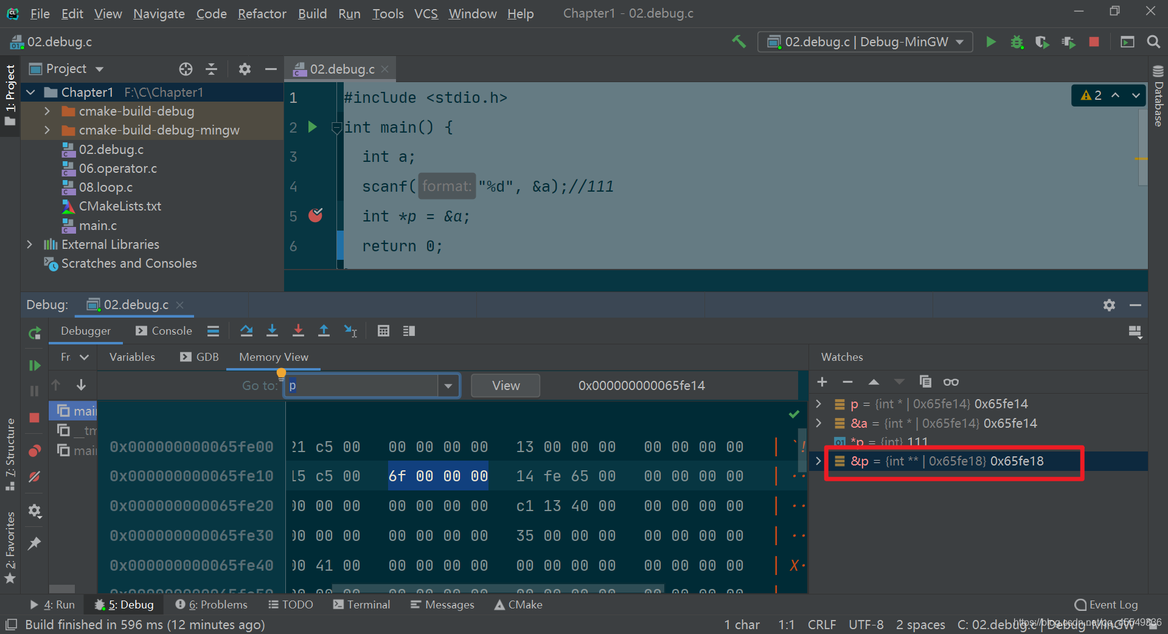Open Frames dropdown Fr

coord(75,357)
